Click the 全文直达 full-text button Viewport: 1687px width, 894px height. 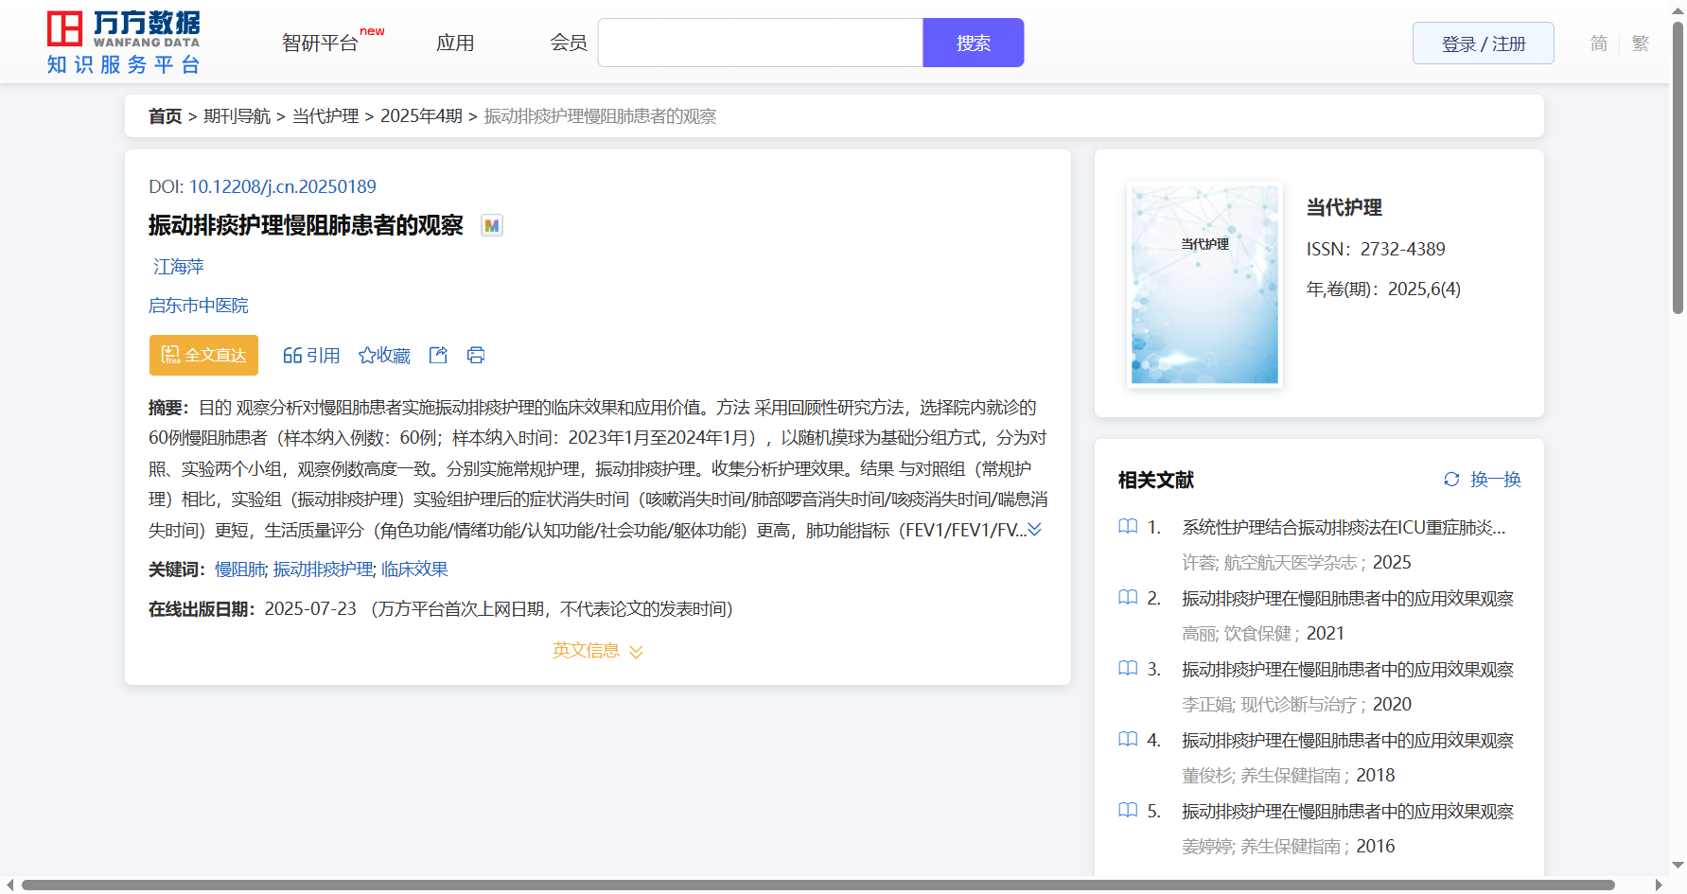[203, 355]
